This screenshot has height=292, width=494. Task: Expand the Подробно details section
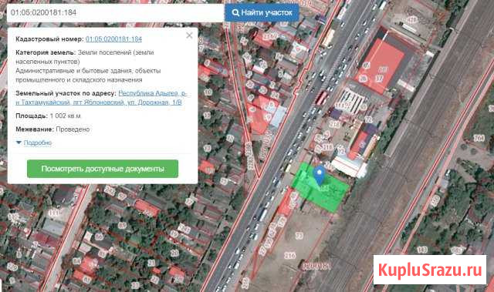point(38,143)
